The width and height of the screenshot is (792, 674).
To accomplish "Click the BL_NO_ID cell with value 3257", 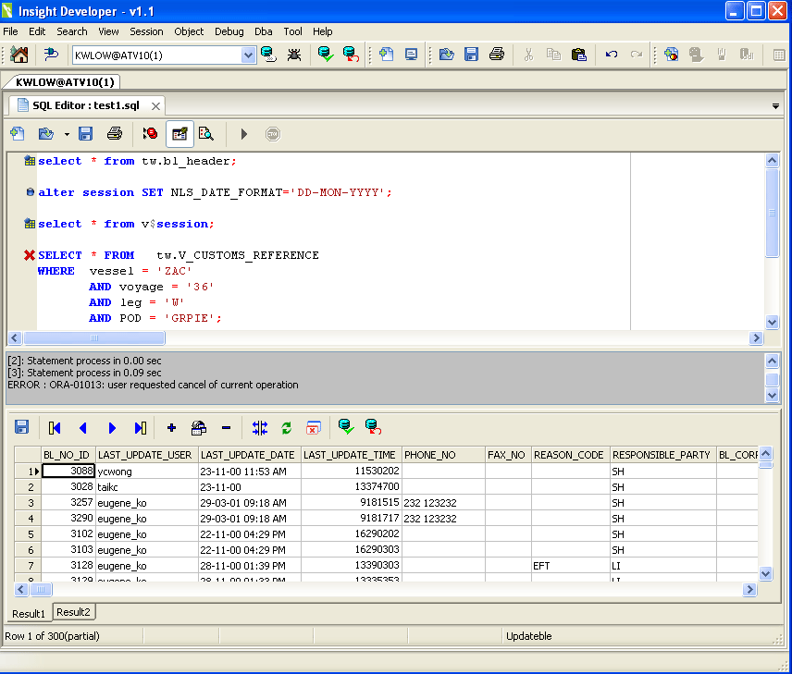I will tap(68, 503).
